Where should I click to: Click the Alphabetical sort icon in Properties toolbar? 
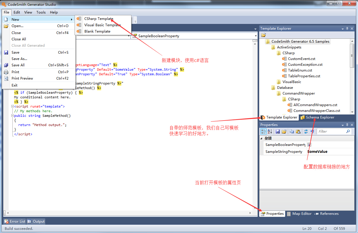pos(270,131)
